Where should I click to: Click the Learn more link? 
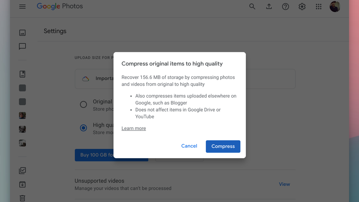[x=134, y=128]
